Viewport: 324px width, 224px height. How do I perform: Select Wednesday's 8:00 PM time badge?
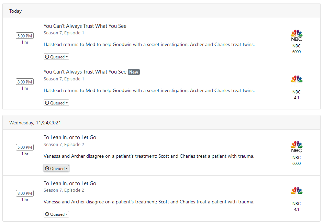pos(25,193)
